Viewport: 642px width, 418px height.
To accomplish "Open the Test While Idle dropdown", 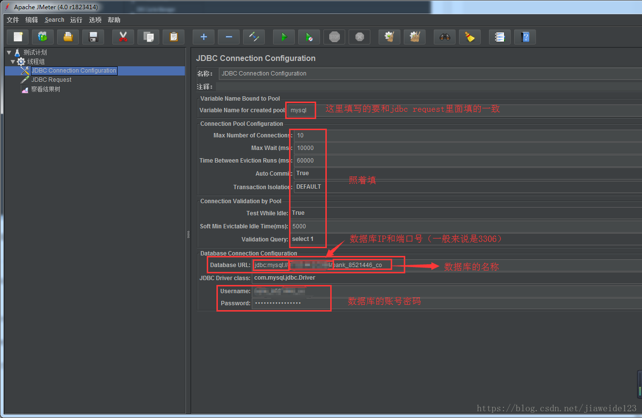I will [466, 213].
